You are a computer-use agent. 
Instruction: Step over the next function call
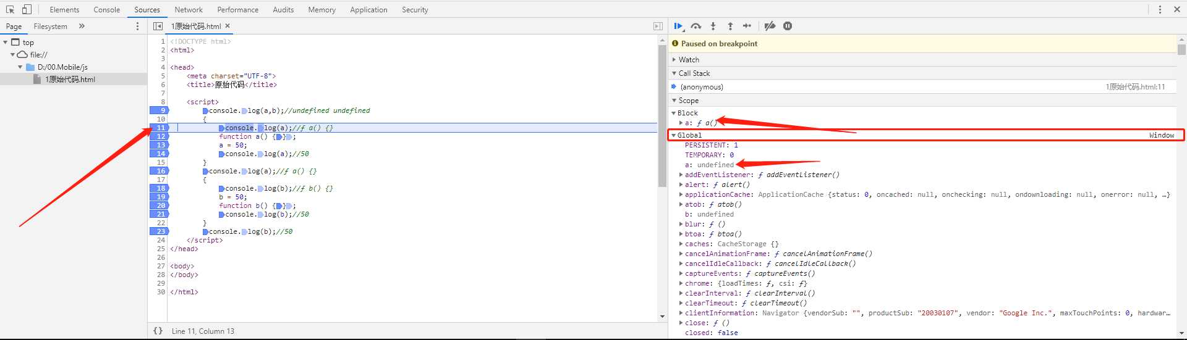696,26
